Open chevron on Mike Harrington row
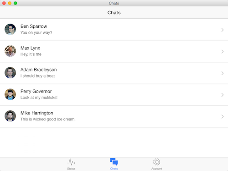Viewport: 228px width, 171px height. coord(223,117)
